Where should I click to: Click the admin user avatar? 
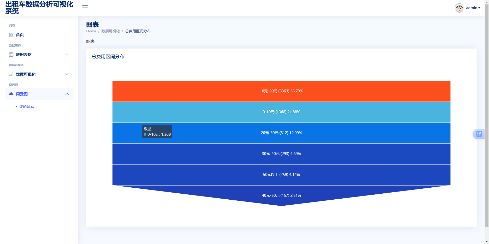click(459, 8)
